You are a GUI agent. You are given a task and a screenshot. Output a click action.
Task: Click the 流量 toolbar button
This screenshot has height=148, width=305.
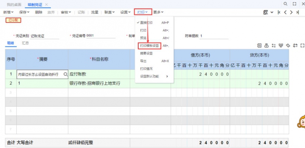95,12
